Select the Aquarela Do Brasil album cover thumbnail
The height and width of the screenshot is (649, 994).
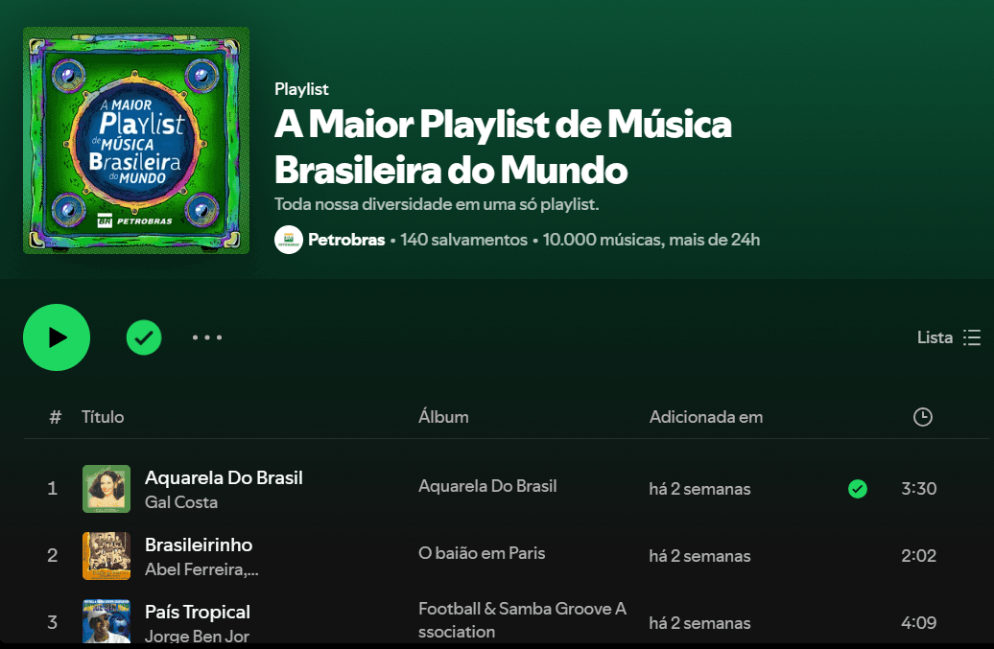106,489
